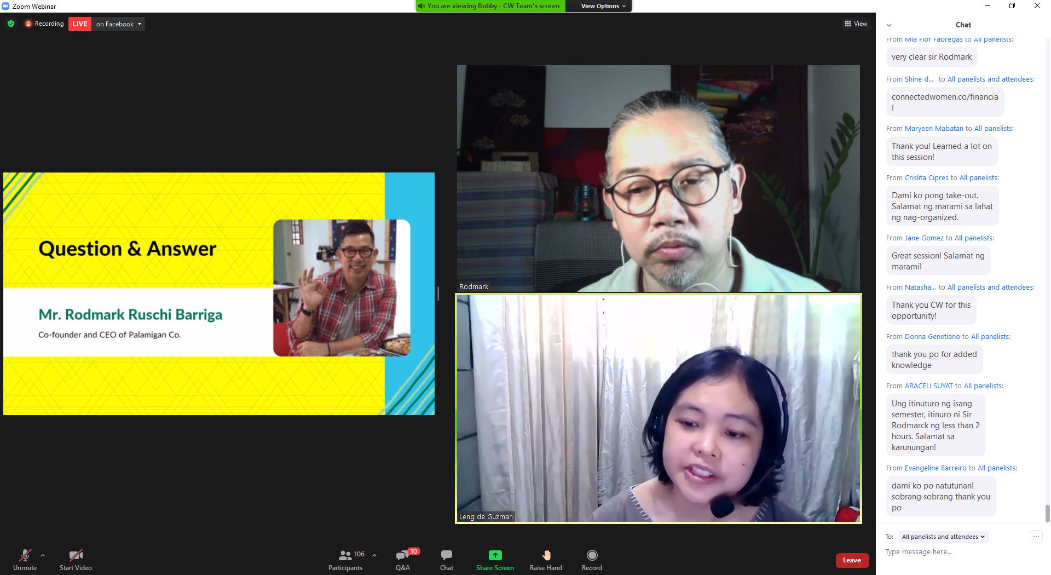The height and width of the screenshot is (575, 1051).
Task: Click the Chat panel title
Action: pos(963,25)
